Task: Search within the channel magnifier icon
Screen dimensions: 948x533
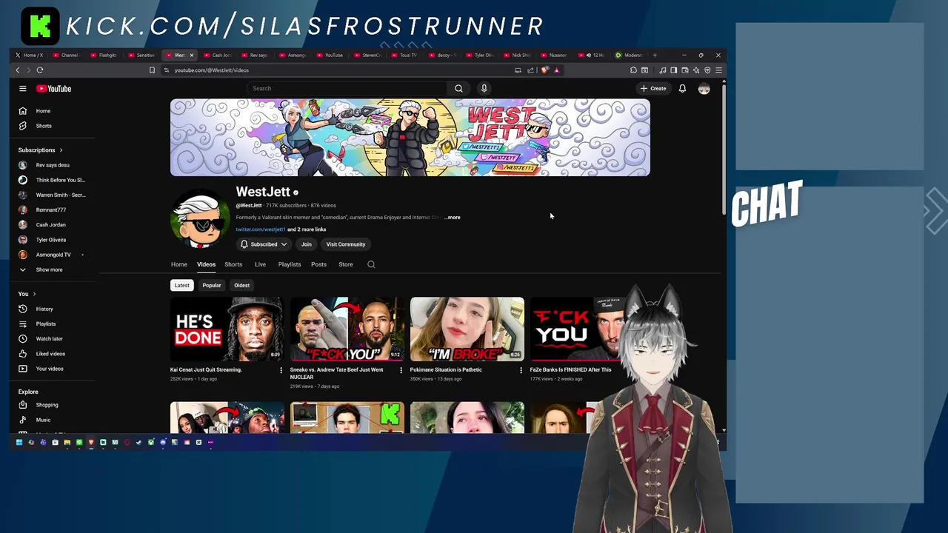Action: point(371,264)
